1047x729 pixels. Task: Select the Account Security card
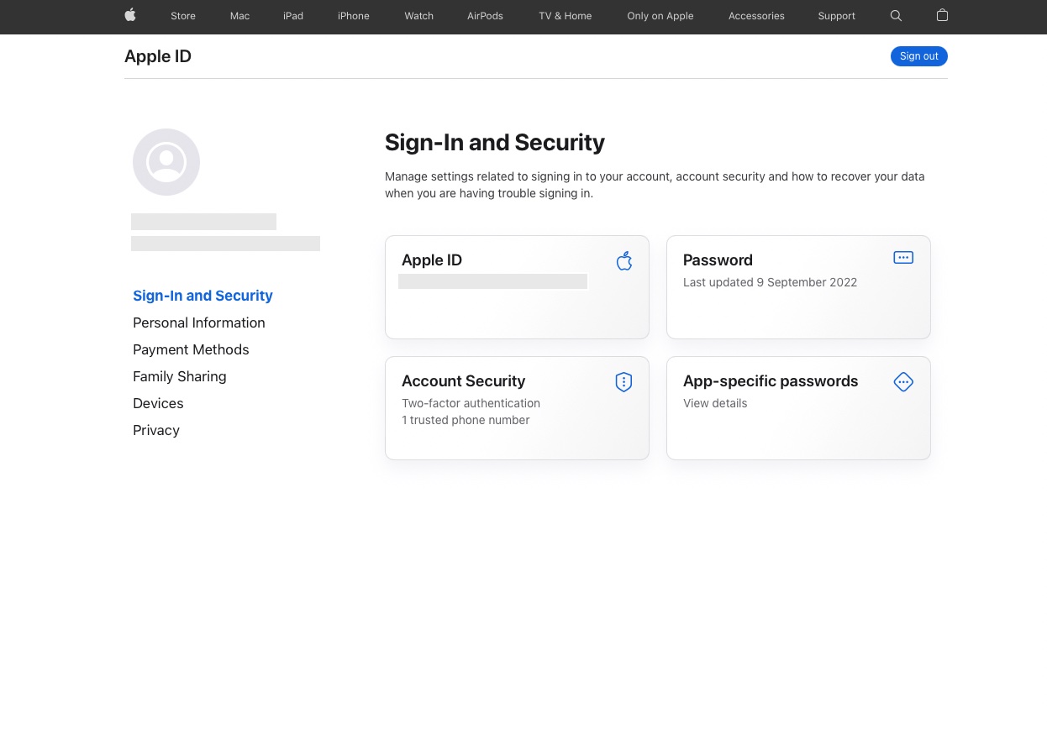517,407
